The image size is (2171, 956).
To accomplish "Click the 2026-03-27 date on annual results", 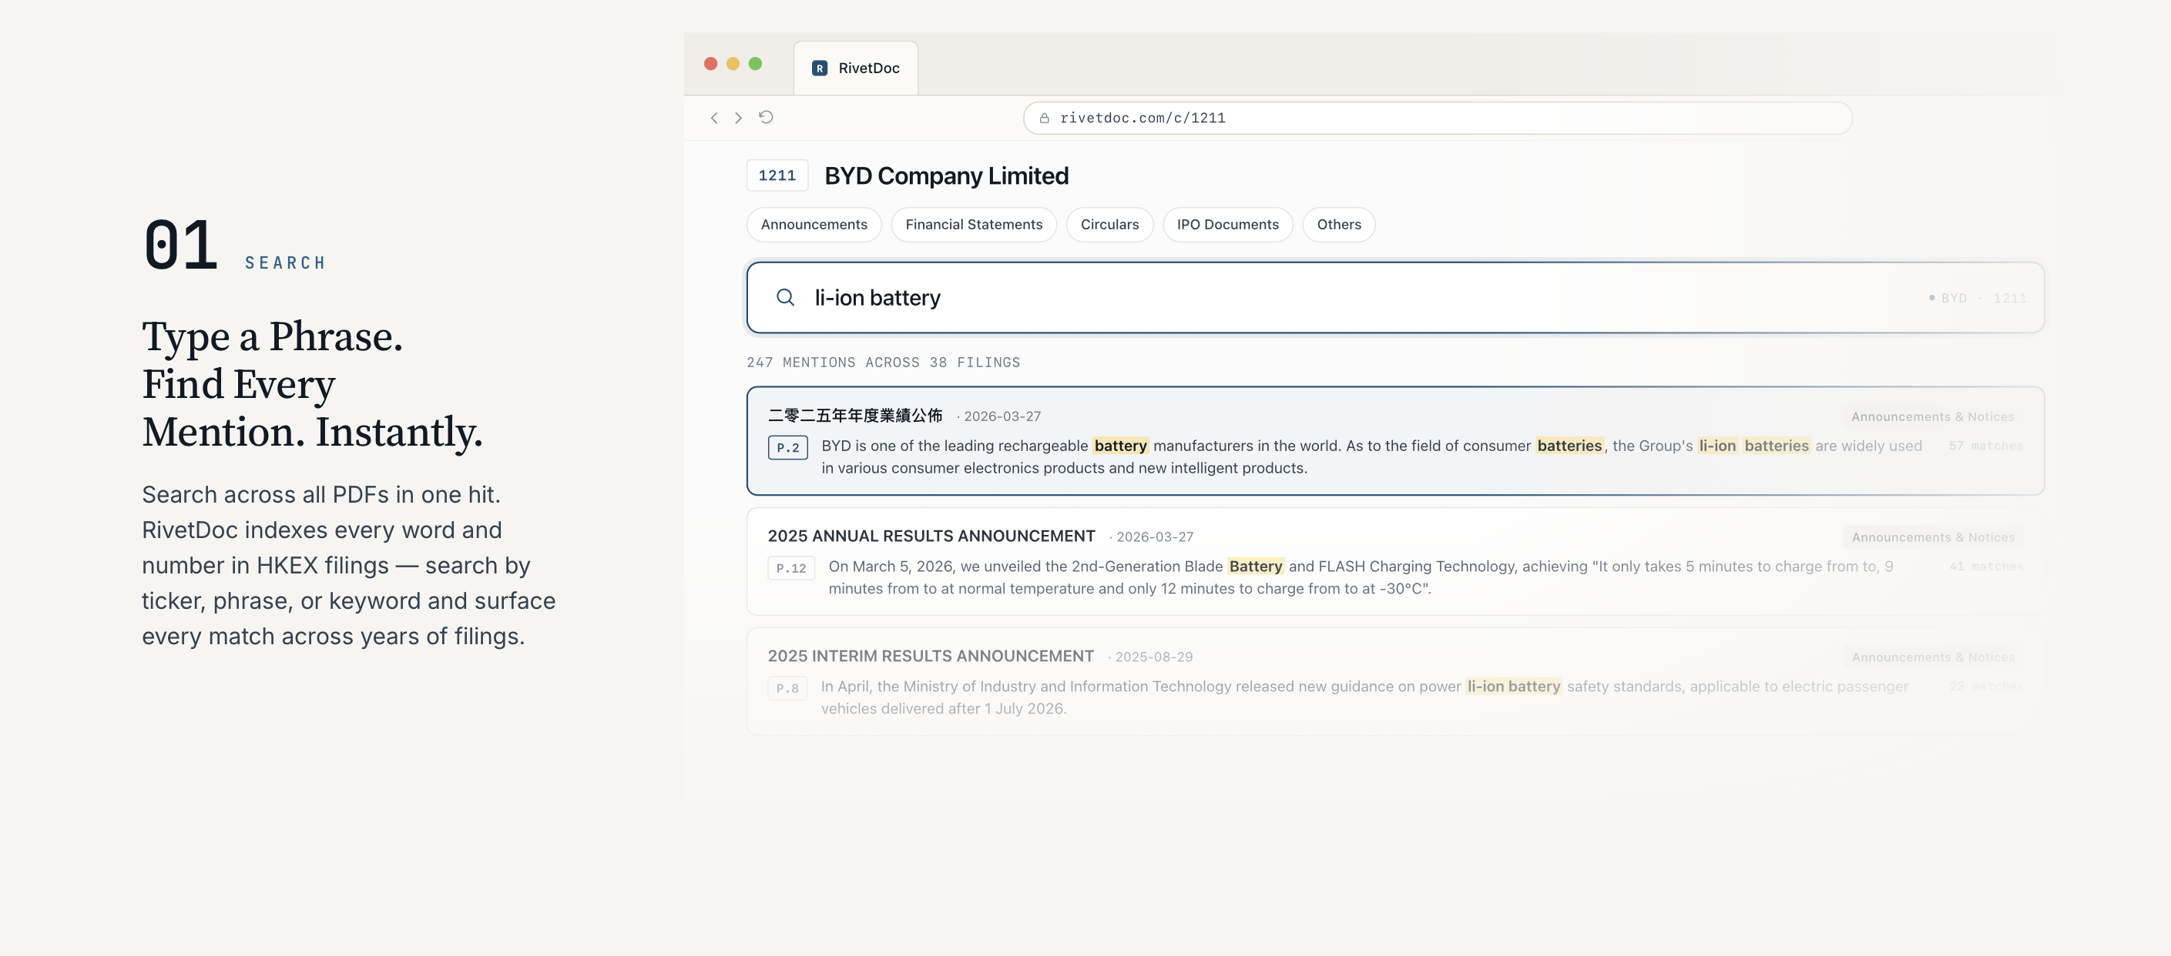I will 1154,536.
